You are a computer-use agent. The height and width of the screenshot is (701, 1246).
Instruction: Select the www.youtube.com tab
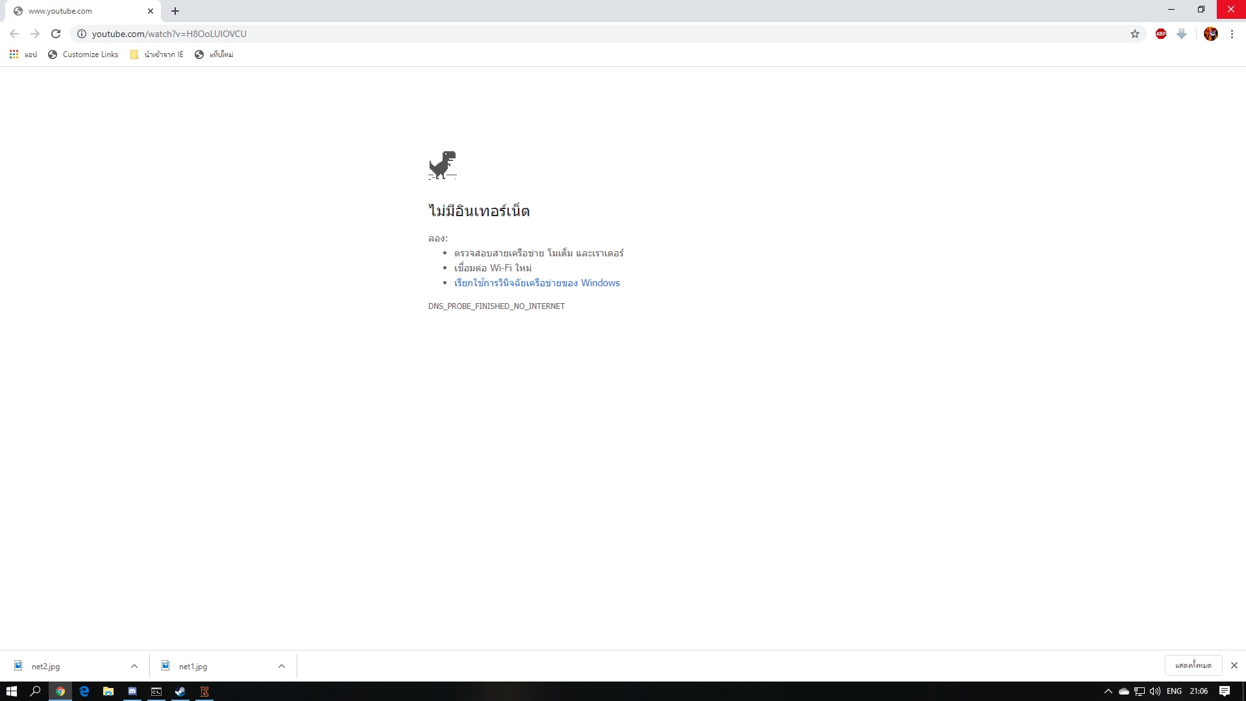pos(82,11)
